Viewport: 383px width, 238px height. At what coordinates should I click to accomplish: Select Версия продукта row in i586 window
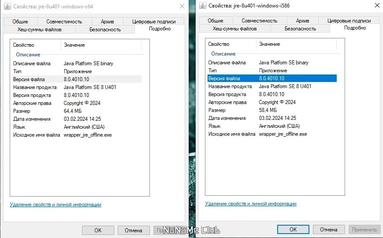(272, 94)
